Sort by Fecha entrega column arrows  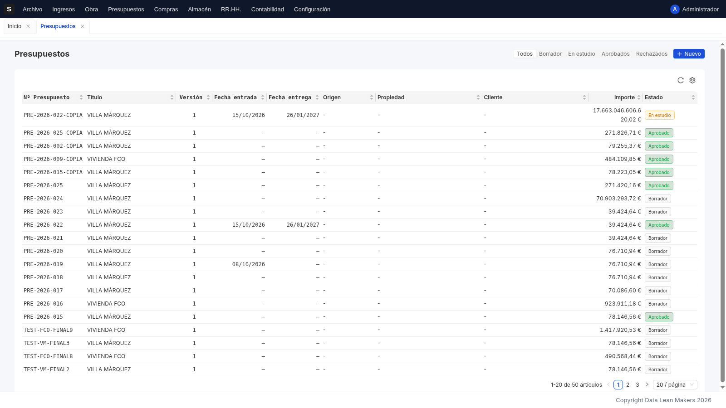point(317,97)
